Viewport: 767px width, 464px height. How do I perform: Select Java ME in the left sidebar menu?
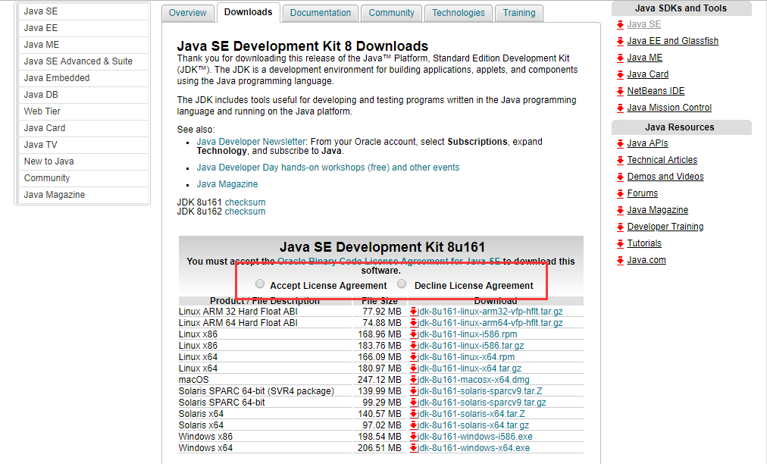pyautogui.click(x=83, y=45)
